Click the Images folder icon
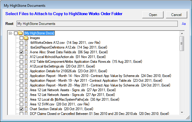Image resolution: width=192 pixels, height=122 pixels. [x=26, y=38]
